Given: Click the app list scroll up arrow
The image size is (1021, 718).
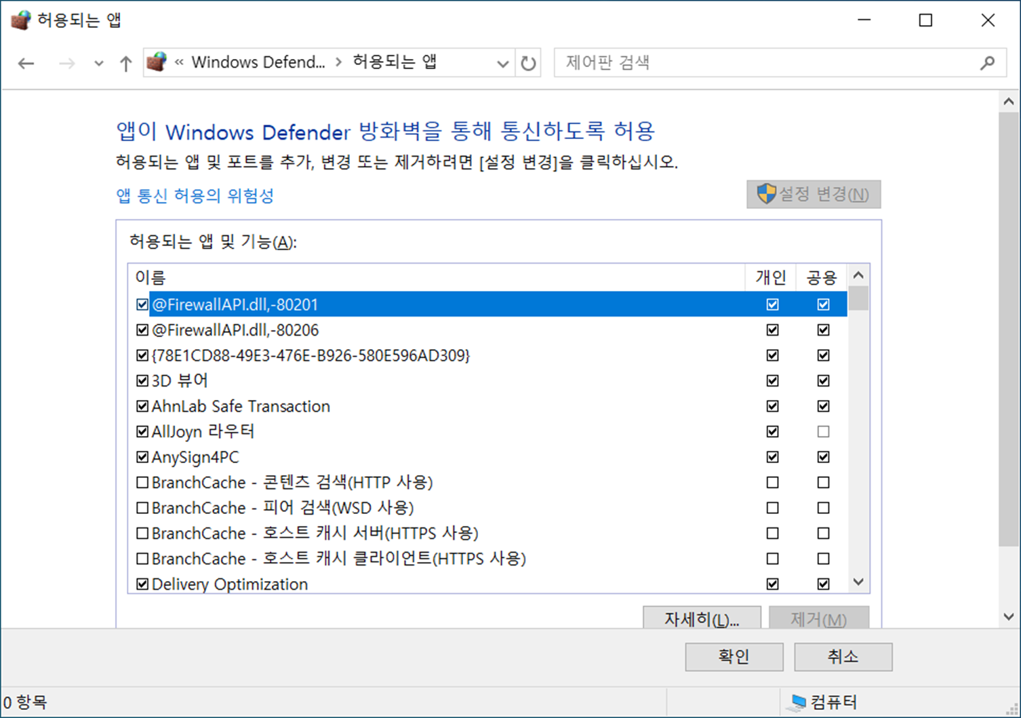Looking at the screenshot, I should coord(858,275).
